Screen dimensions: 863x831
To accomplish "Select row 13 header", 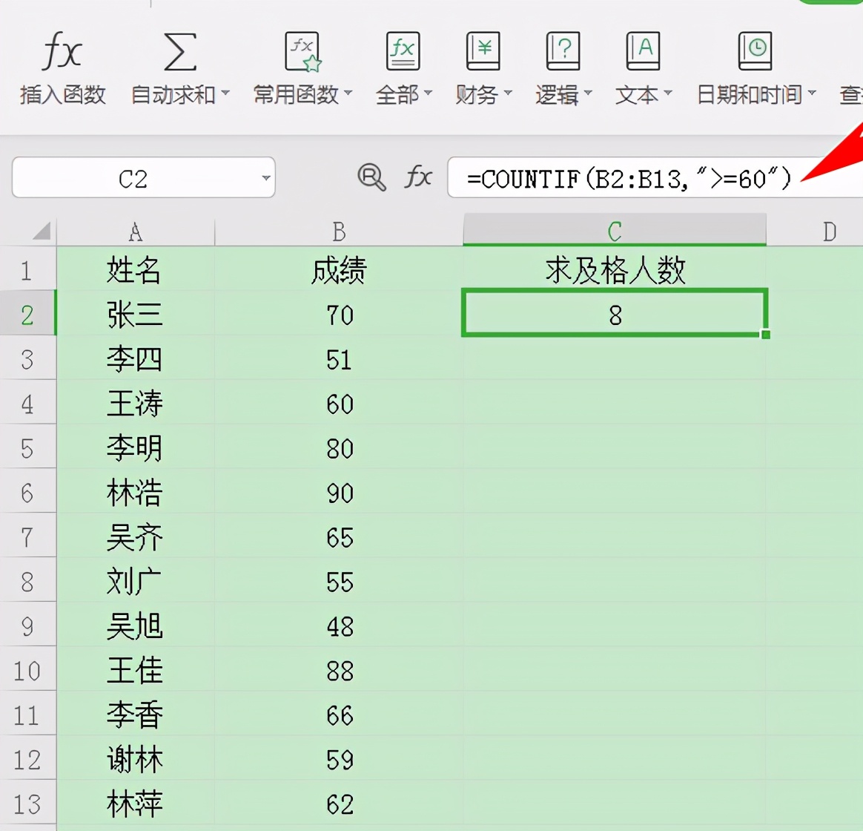I will tap(27, 804).
